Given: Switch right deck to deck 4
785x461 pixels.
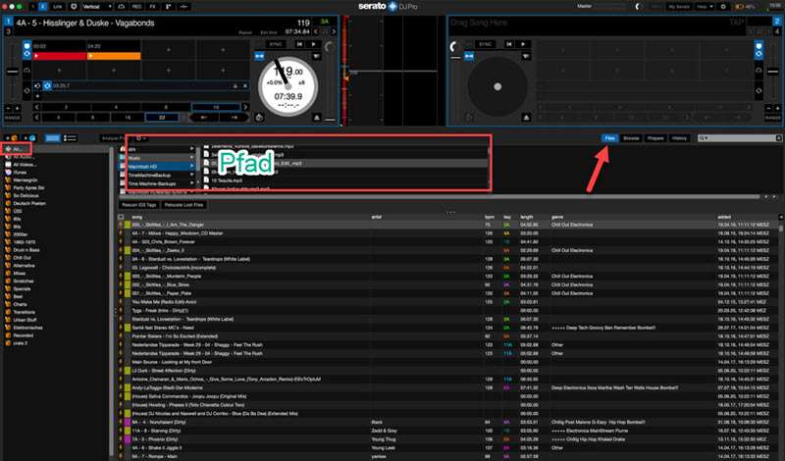Looking at the screenshot, I should (776, 31).
